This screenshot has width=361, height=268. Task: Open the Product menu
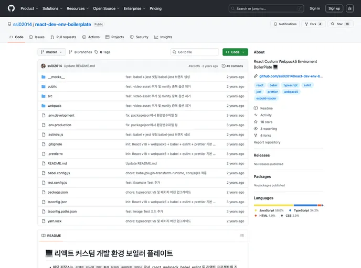[x=29, y=8]
